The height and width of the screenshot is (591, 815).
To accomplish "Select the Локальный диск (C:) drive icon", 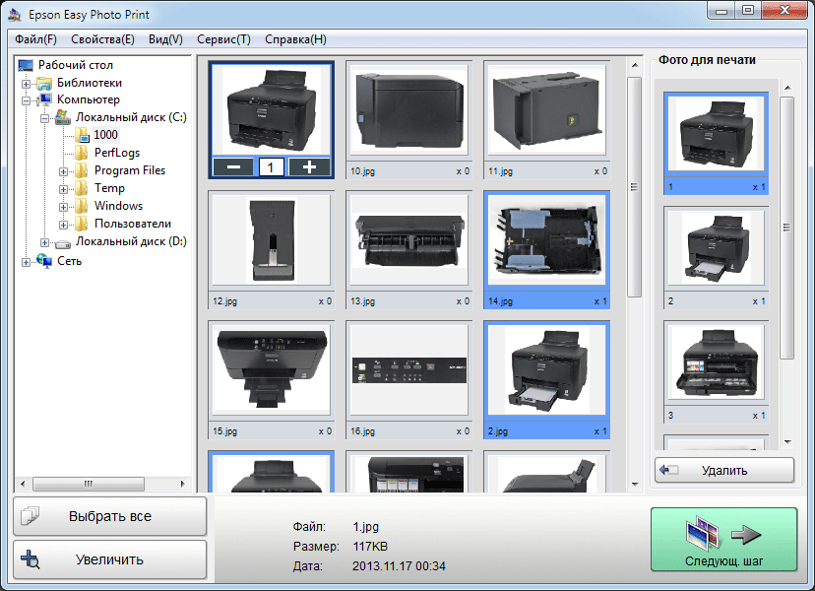I will click(63, 117).
